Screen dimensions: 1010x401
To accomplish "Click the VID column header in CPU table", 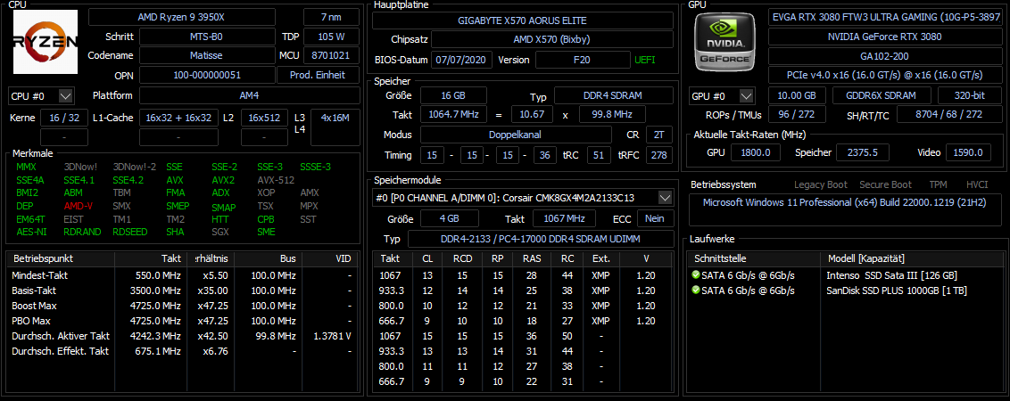I will (328, 258).
